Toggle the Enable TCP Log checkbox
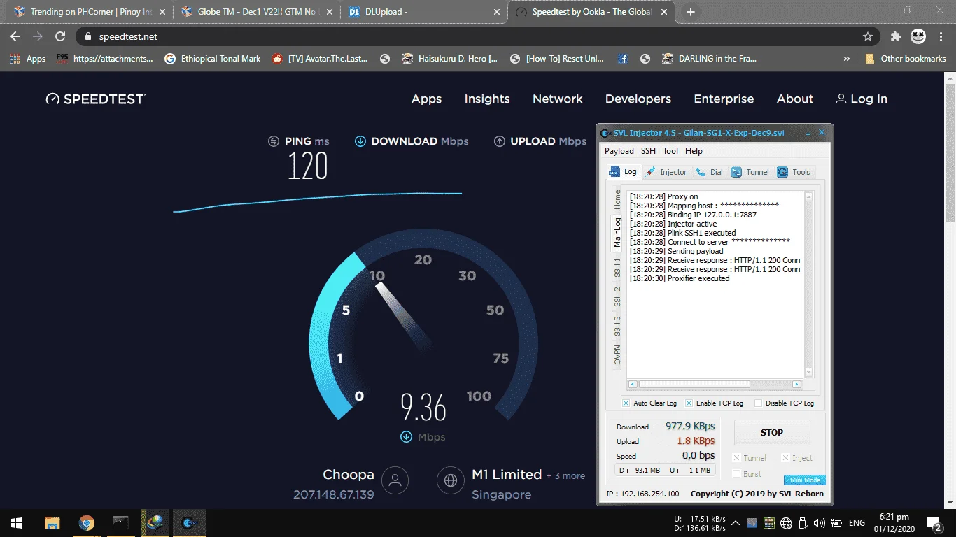Image resolution: width=956 pixels, height=537 pixels. click(x=689, y=403)
